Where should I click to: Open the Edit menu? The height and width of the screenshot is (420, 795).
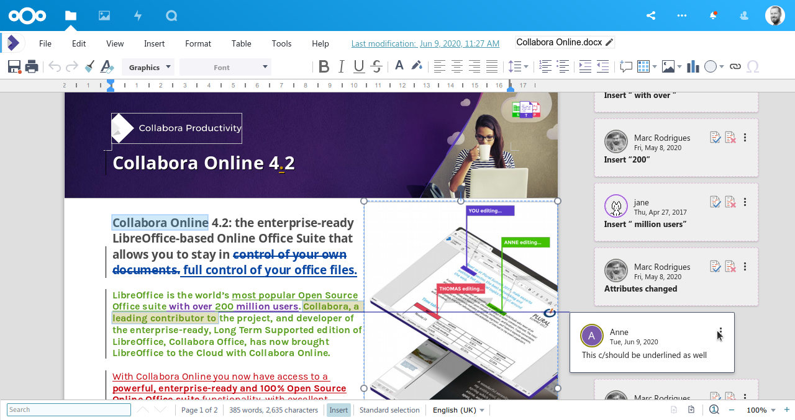[79, 43]
